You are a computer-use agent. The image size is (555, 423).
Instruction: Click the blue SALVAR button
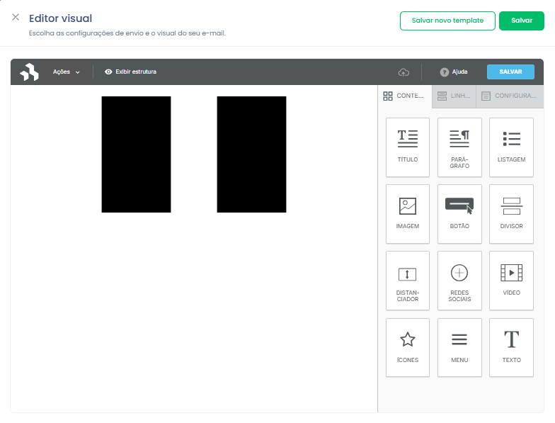510,72
